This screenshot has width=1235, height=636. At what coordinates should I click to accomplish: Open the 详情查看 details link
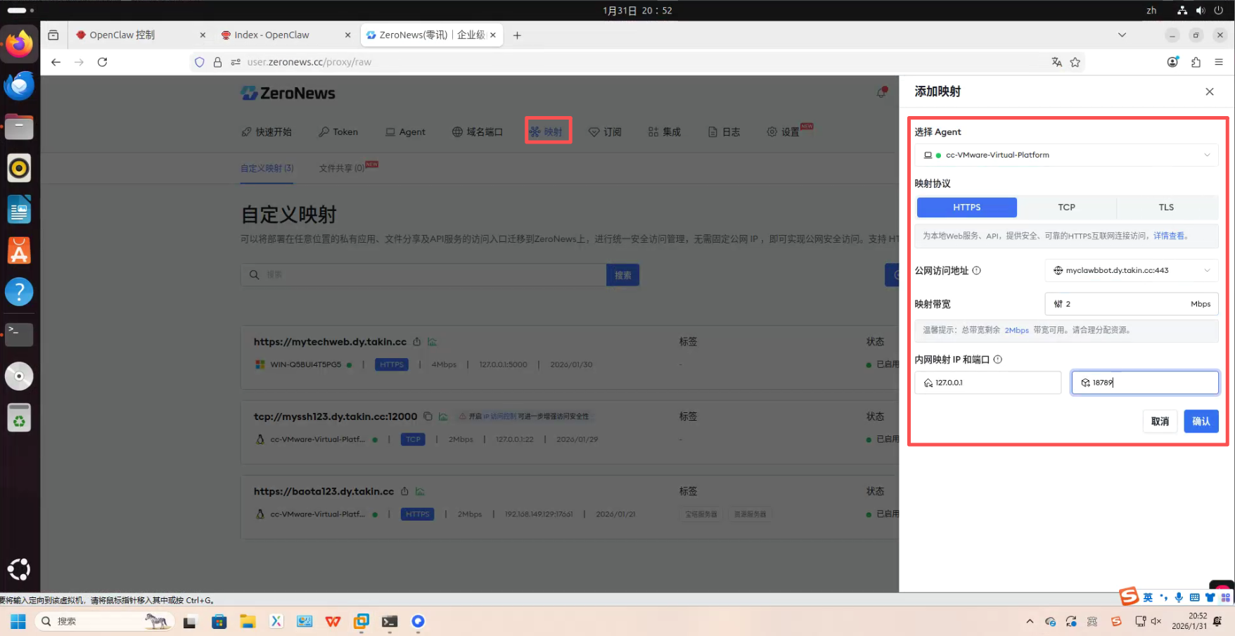(x=1168, y=236)
